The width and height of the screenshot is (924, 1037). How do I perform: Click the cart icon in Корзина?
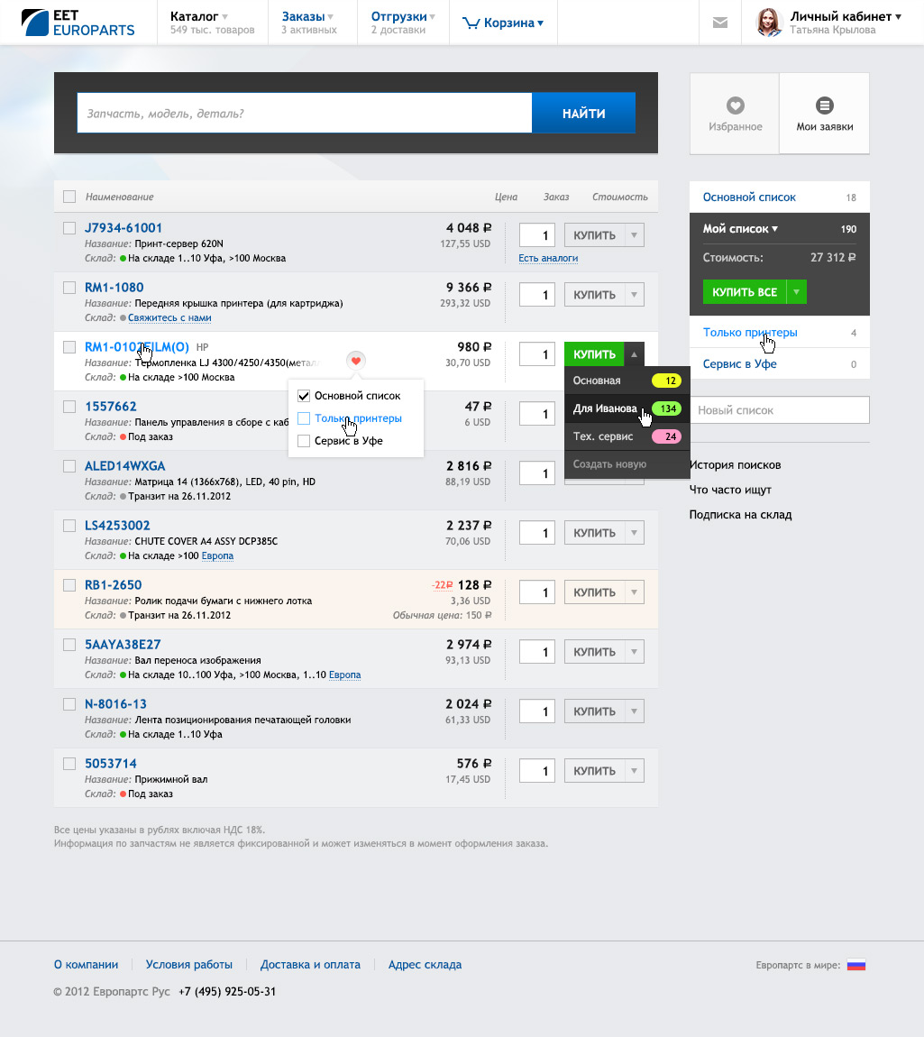pos(471,23)
